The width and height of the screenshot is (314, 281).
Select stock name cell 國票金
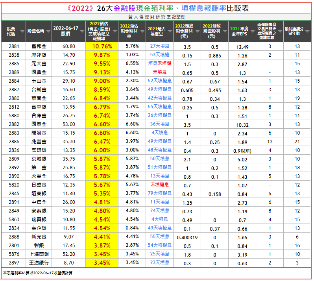click(39, 72)
